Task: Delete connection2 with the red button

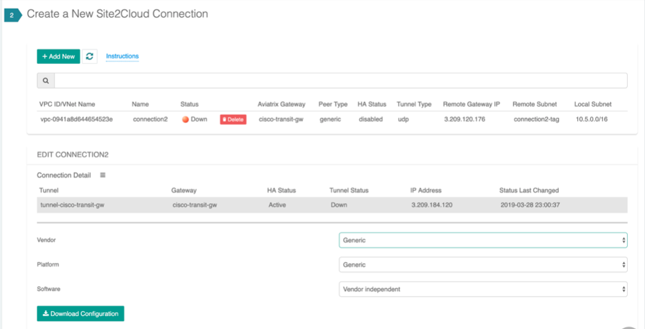Action: point(233,119)
